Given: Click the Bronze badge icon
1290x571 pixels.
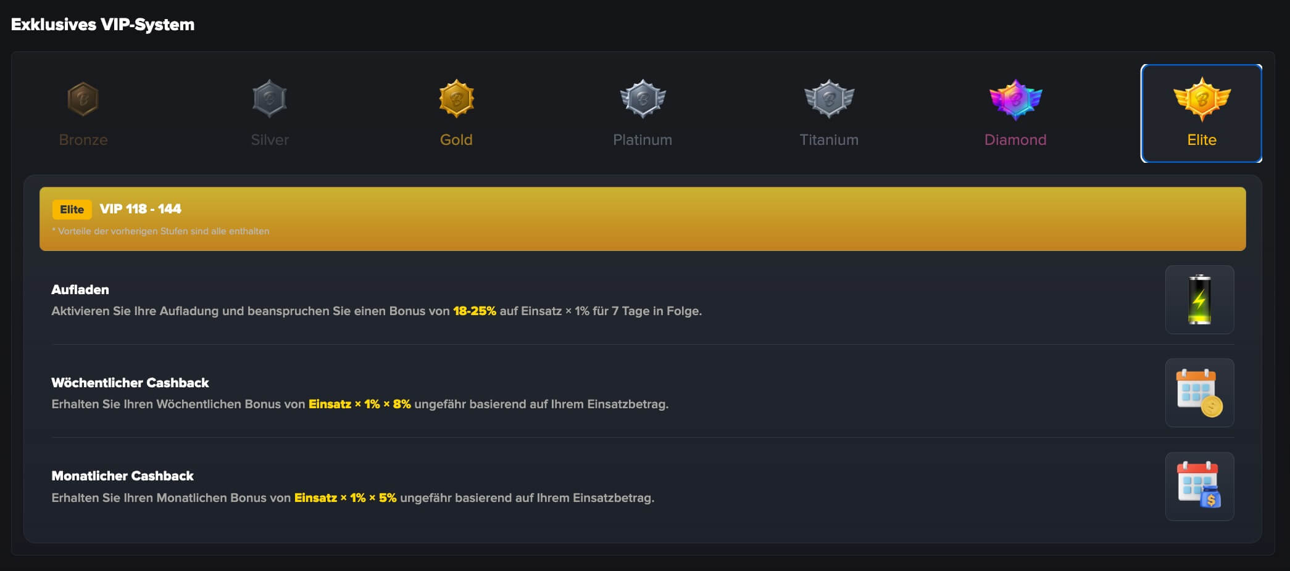Looking at the screenshot, I should [83, 99].
